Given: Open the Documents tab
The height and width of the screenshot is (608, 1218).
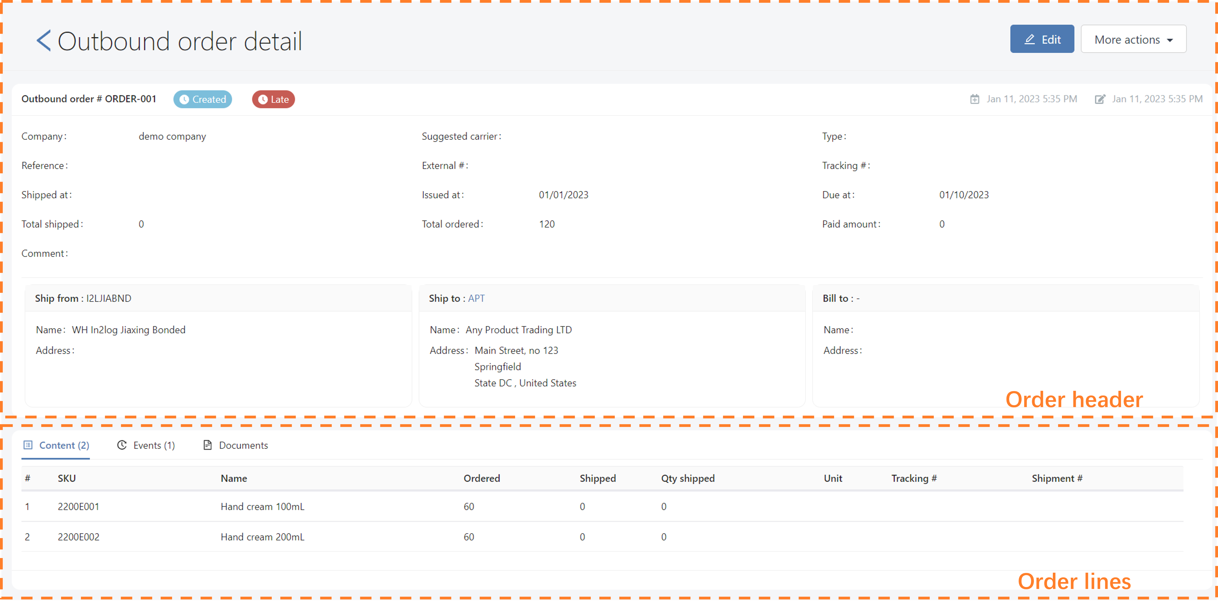Looking at the screenshot, I should (x=243, y=445).
